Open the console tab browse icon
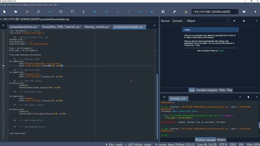Image resolution: width=260 pixels, height=146 pixels. [x=164, y=97]
